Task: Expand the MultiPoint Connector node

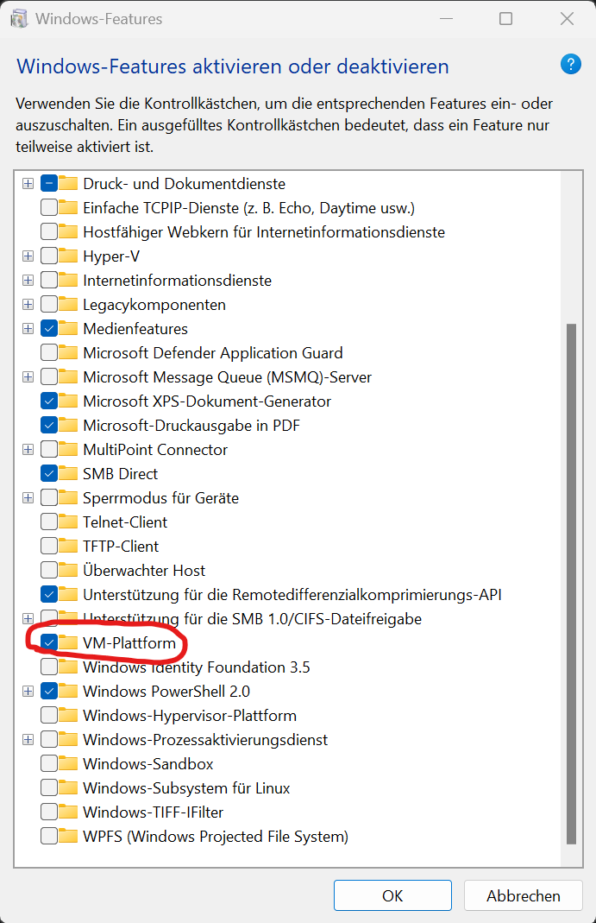Action: [x=28, y=449]
